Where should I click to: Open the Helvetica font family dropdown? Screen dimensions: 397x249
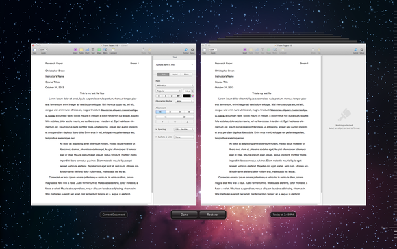click(x=175, y=86)
